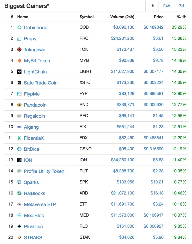
Task: Open the Profile Utility Token page
Action: [x=44, y=171]
